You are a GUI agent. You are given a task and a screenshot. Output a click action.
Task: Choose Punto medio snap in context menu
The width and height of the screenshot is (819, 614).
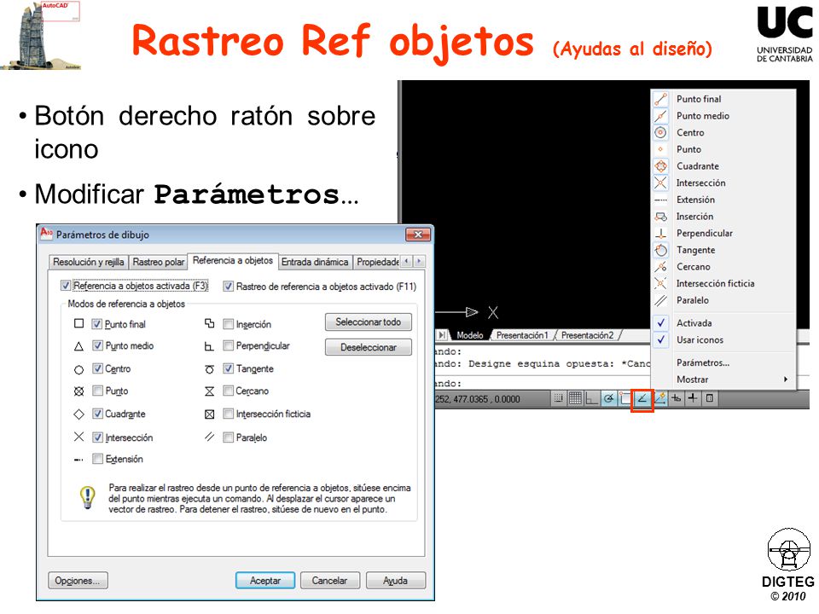pos(723,115)
